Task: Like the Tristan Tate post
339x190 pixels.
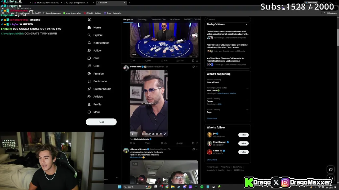Action: (164, 143)
